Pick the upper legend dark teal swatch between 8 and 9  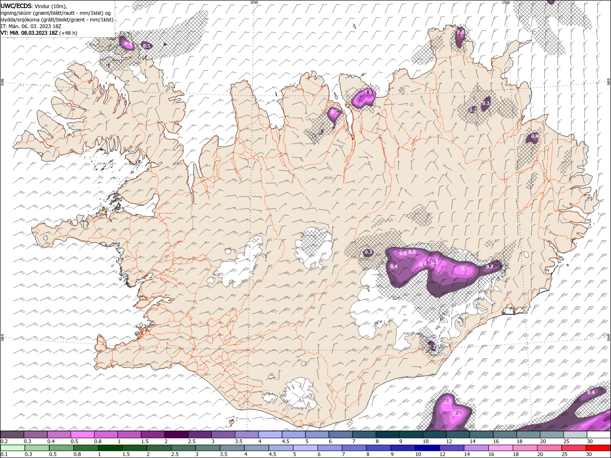coord(388,435)
